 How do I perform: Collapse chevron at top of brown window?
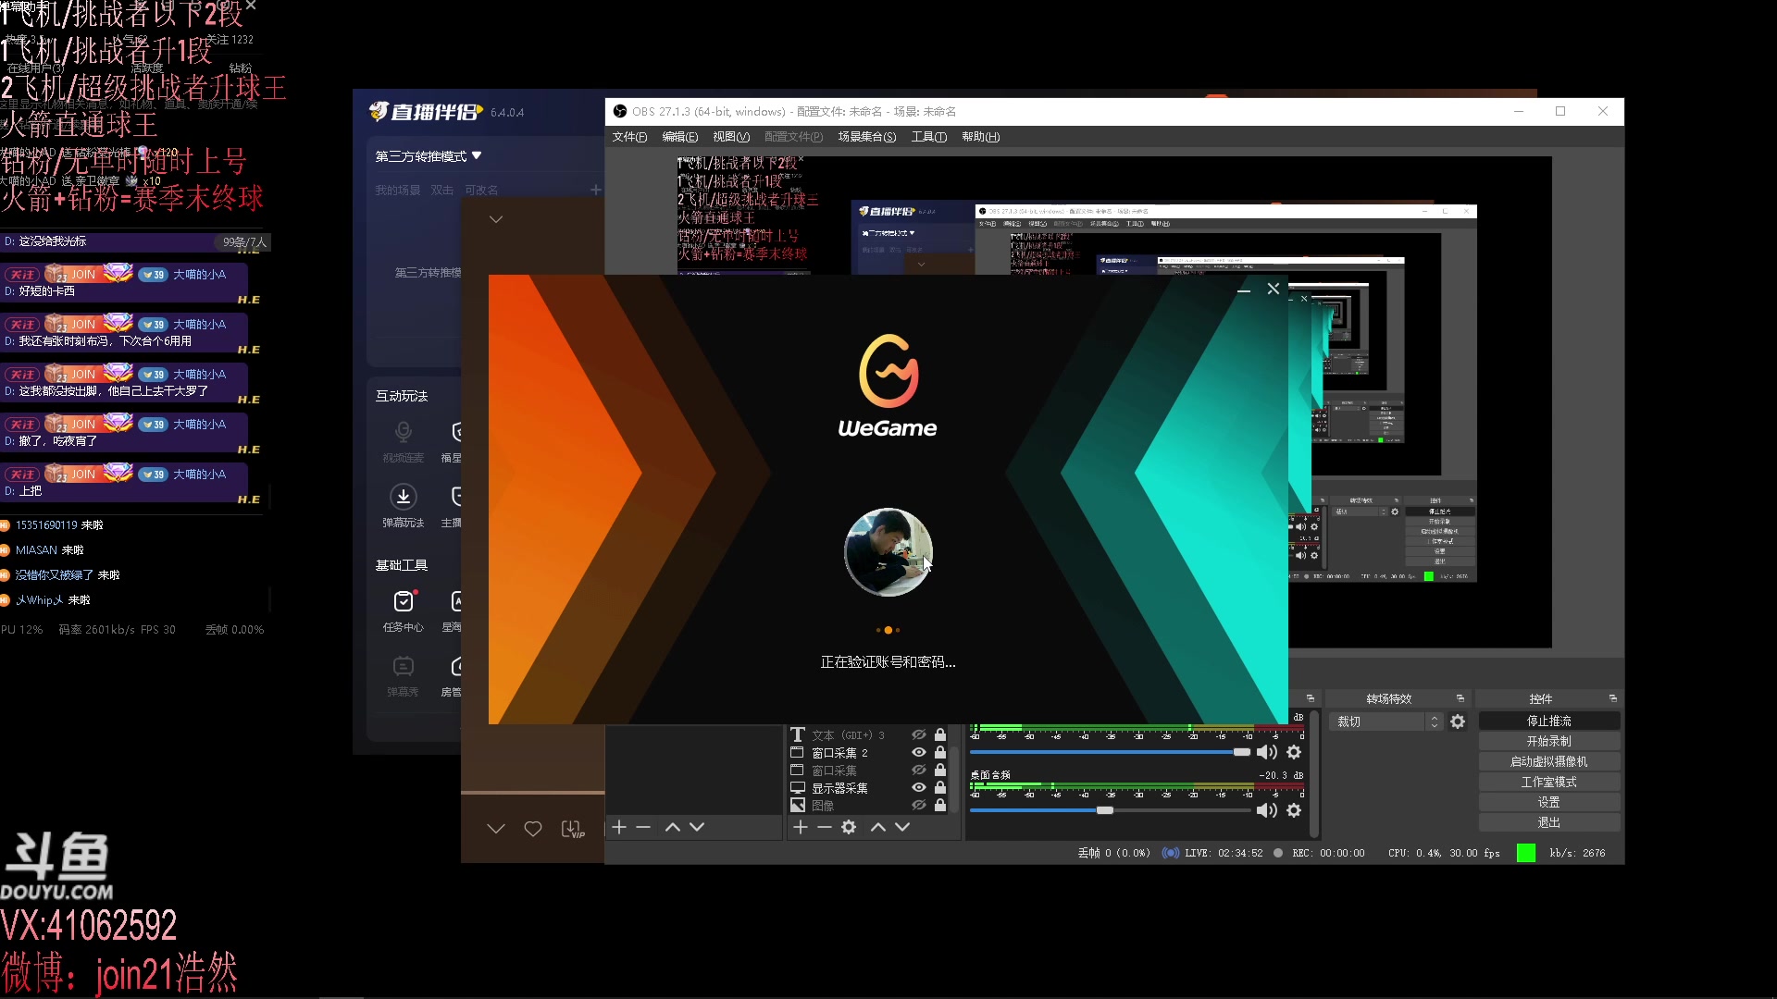[x=496, y=219]
